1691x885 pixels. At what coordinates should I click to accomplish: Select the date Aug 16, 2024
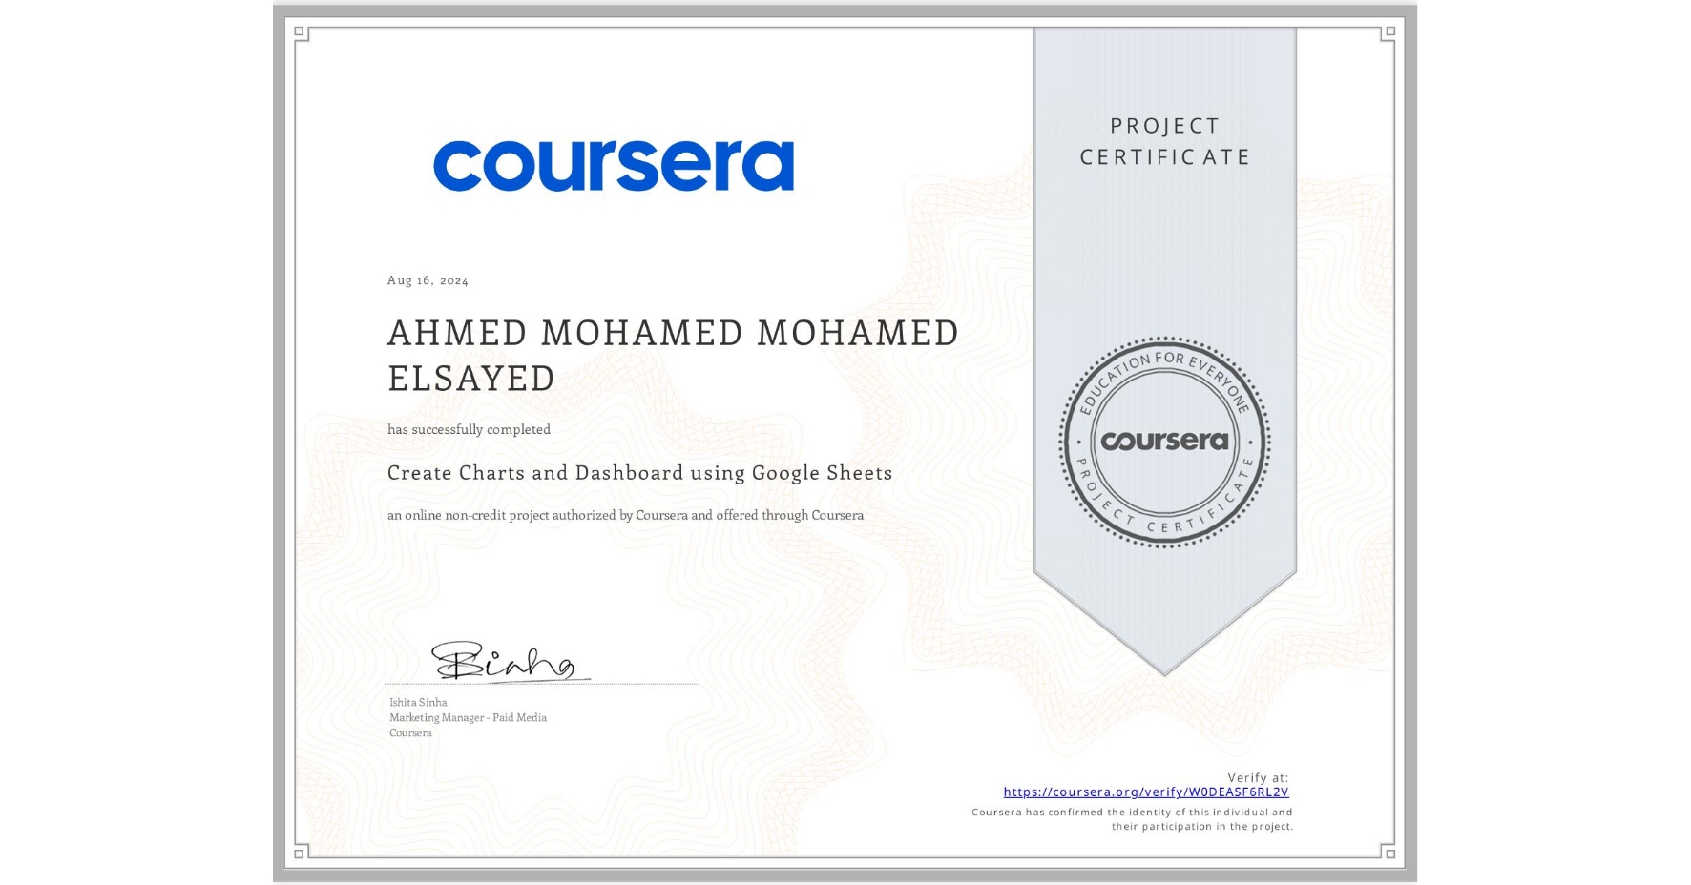click(428, 279)
